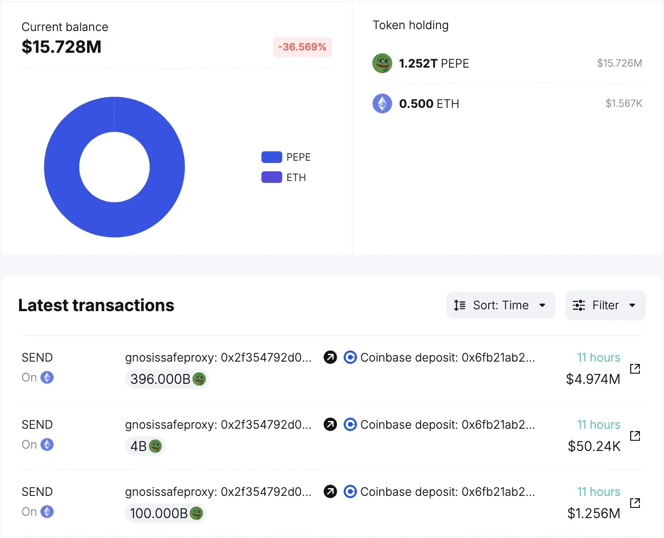Open external link for 4B transaction

click(635, 436)
